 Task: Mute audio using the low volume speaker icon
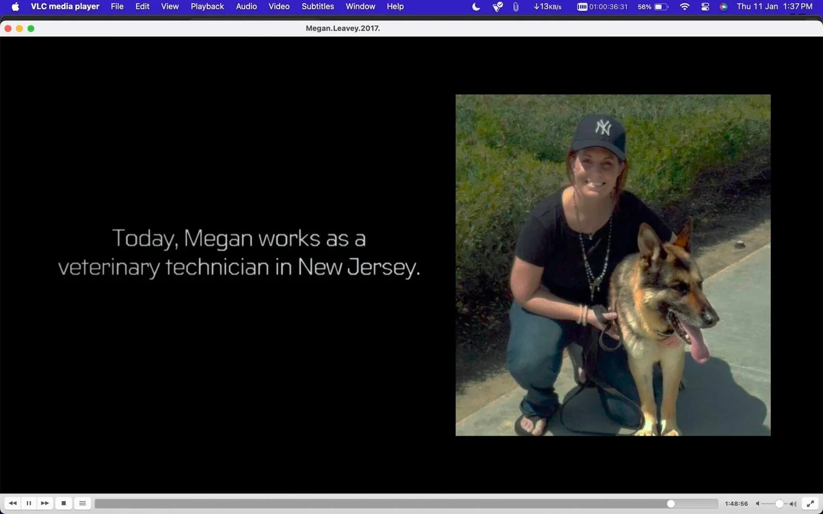coord(758,504)
